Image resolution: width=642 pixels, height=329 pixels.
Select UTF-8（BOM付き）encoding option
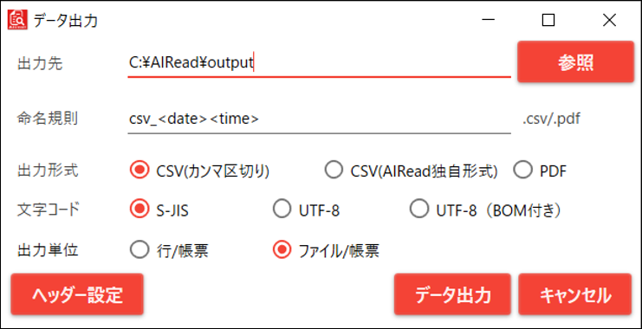(x=485, y=210)
